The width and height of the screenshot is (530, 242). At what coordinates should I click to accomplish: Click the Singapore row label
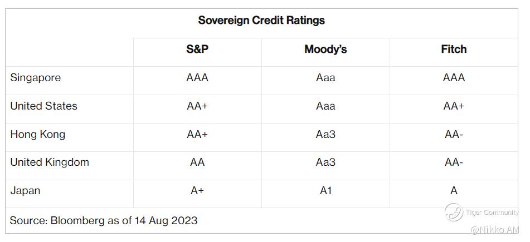pyautogui.click(x=36, y=78)
